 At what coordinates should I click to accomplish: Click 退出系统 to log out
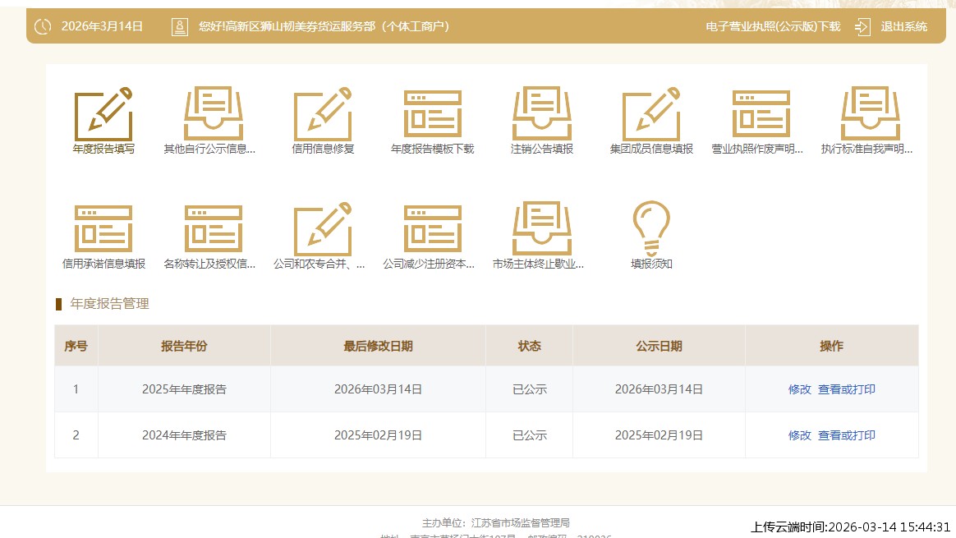click(x=903, y=26)
